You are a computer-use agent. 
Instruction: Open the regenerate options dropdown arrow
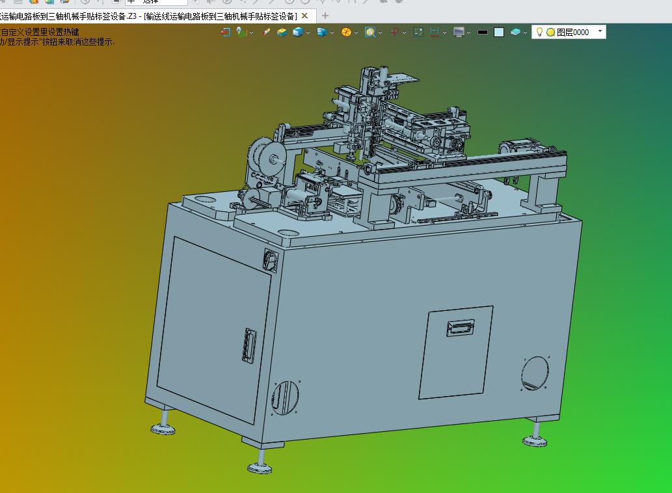pyautogui.click(x=252, y=33)
